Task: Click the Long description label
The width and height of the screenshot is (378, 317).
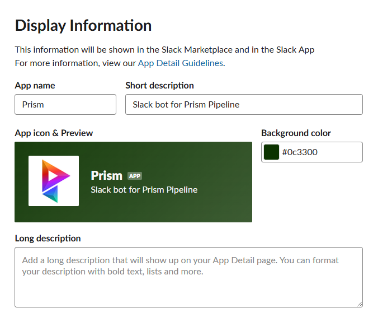Action: pos(48,238)
